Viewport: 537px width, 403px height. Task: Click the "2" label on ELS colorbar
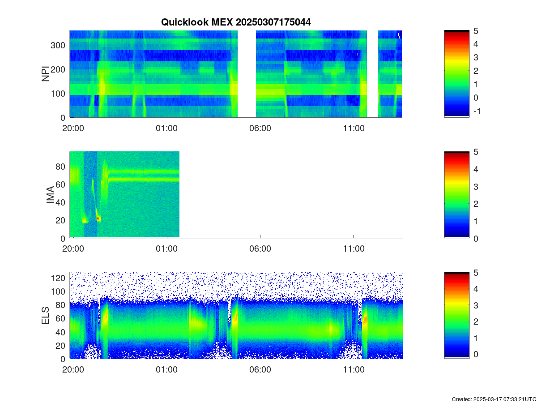pyautogui.click(x=476, y=321)
